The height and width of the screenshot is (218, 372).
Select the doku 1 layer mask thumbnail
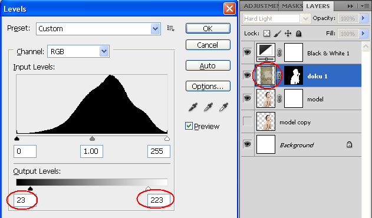coord(294,75)
